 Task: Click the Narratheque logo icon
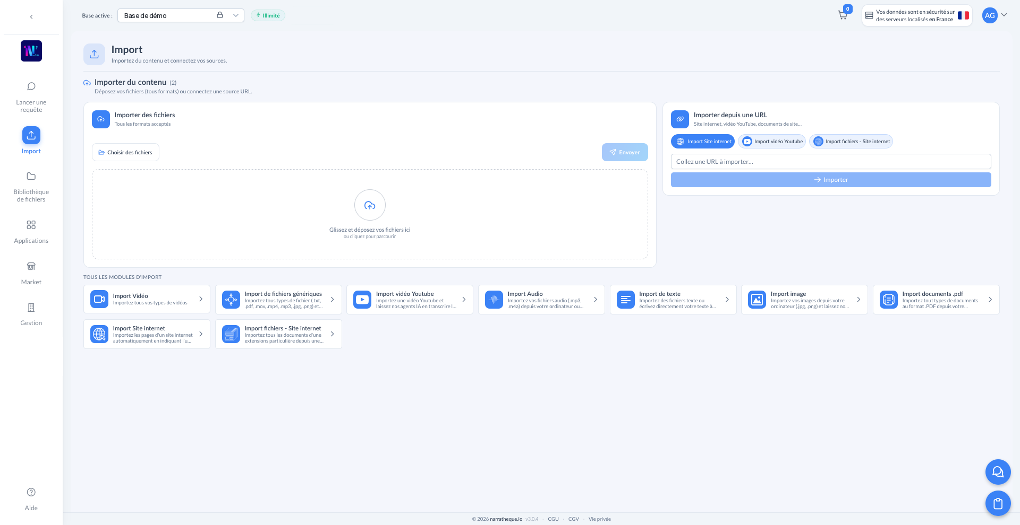click(x=31, y=51)
